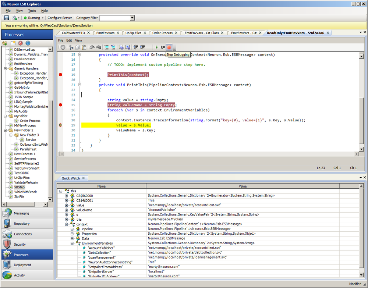Click the first gear window icon in editor toolbar
This screenshot has width=368, height=288.
pyautogui.click(x=121, y=47)
